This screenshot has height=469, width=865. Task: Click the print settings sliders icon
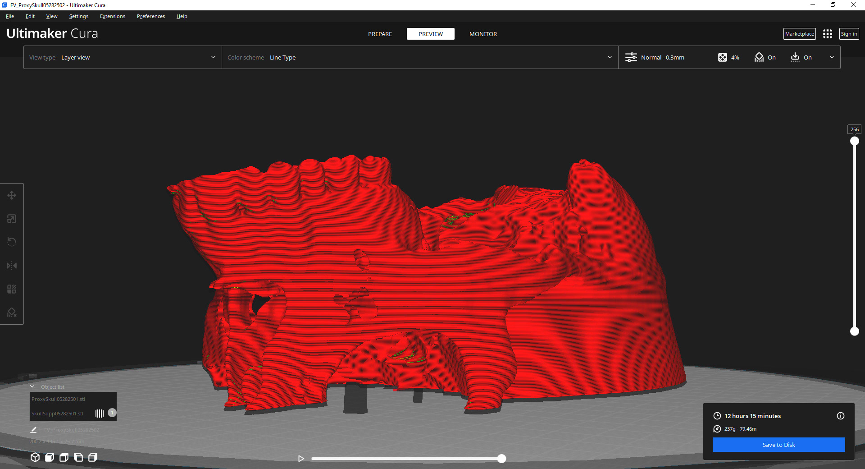631,57
